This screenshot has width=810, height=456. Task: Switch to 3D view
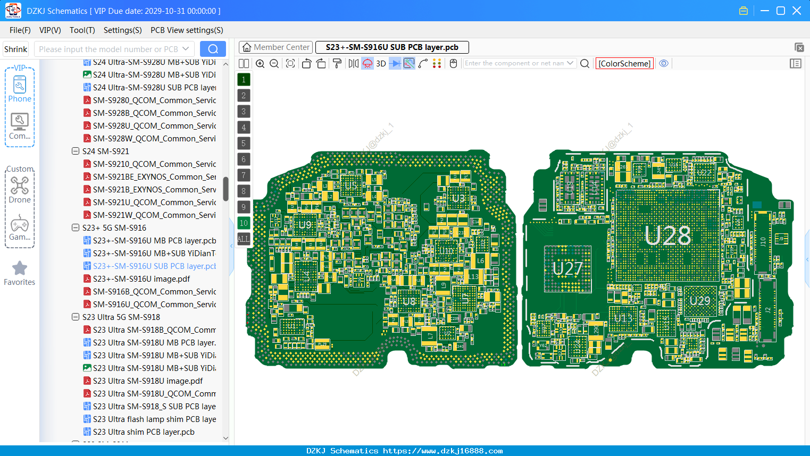tap(381, 63)
